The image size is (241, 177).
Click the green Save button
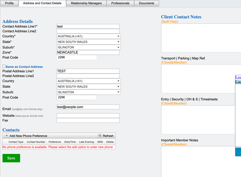pyautogui.click(x=11, y=158)
